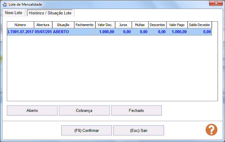Click the Multas column header
This screenshot has height=142, width=225.
pos(140,25)
